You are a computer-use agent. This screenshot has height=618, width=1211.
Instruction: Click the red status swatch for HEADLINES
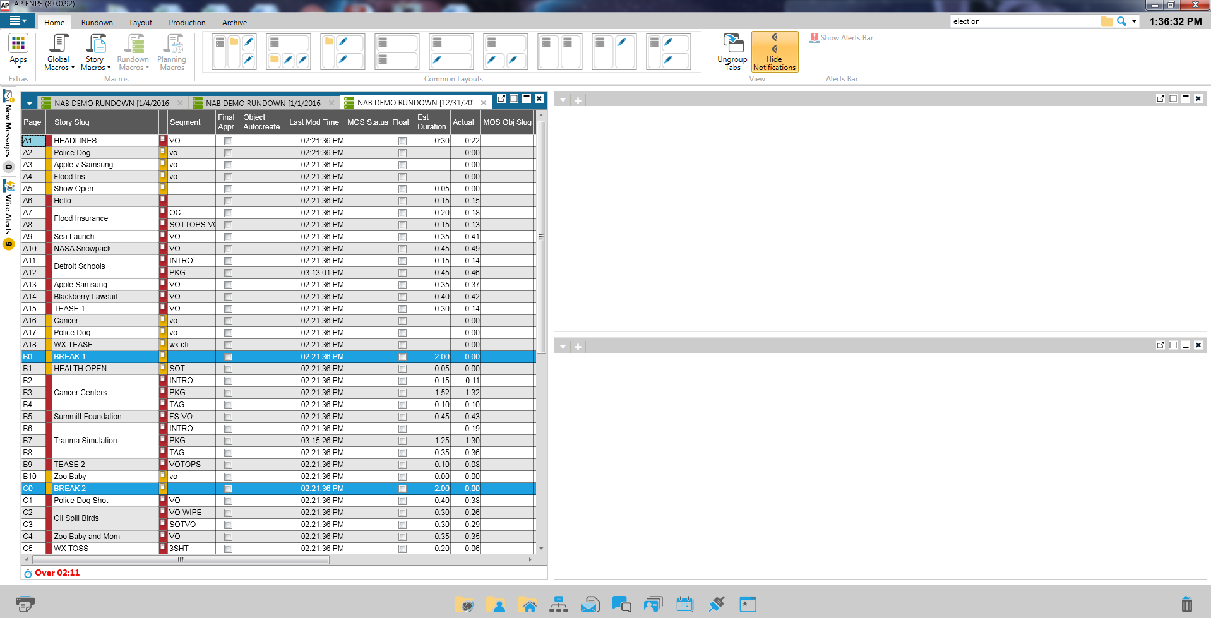pos(49,141)
